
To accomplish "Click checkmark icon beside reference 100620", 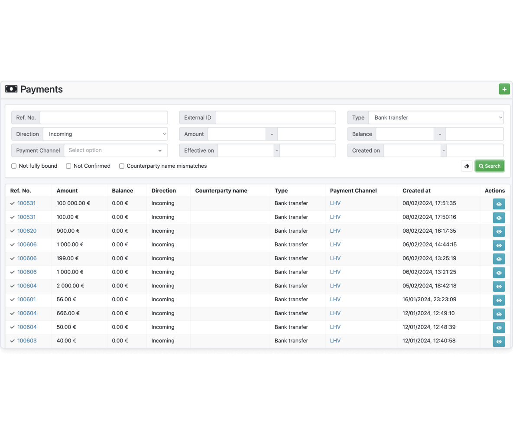I will 13,231.
